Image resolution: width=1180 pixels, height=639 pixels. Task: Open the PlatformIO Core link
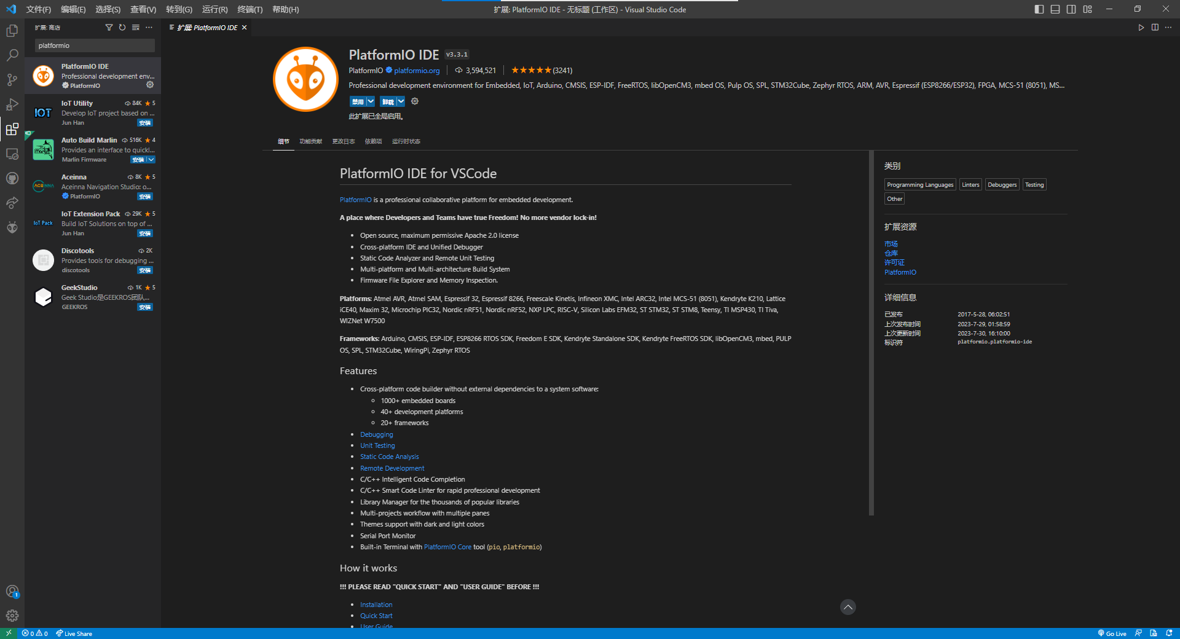coord(447,547)
